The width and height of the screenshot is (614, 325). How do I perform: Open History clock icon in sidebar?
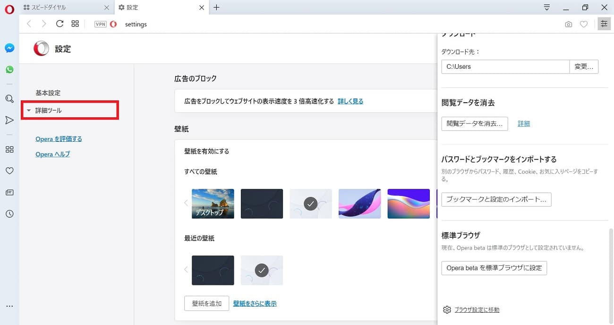pos(9,214)
